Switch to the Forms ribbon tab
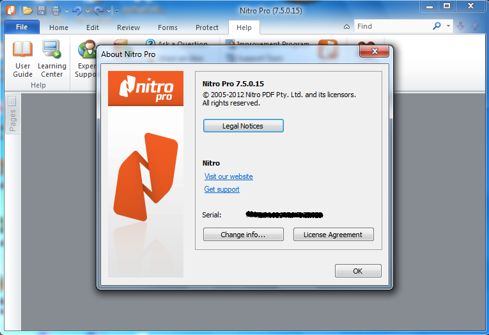The height and width of the screenshot is (335, 489). coord(167,27)
